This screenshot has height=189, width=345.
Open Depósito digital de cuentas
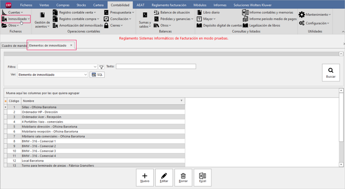pyautogui.click(x=219, y=26)
